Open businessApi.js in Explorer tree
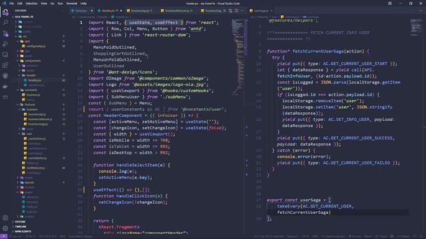 37,114
